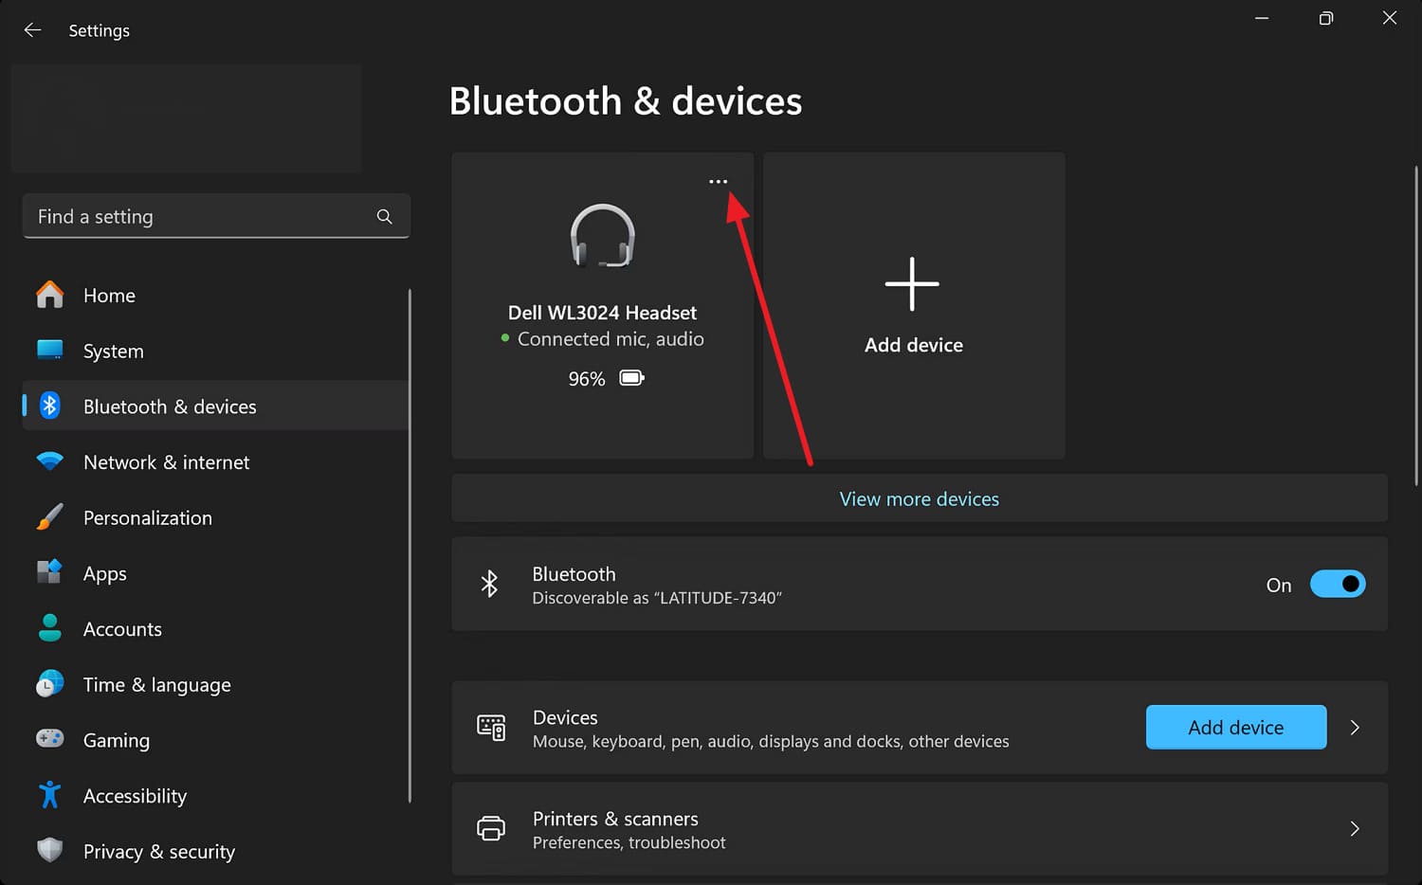The width and height of the screenshot is (1422, 885).
Task: Click the 'Printers & scanners' title
Action: click(615, 818)
